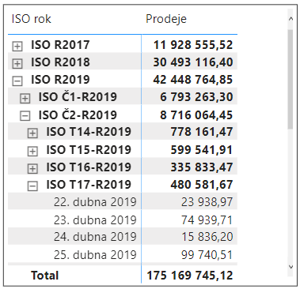Select the value 42 448 764,85
Viewport: 300px width, 289px height.
point(193,80)
